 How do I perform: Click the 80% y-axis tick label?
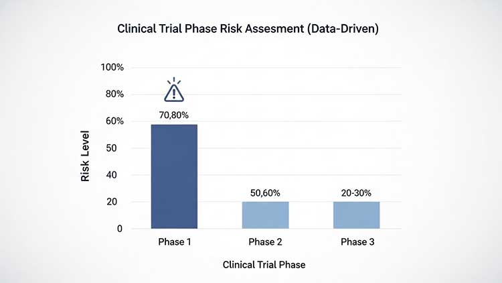[x=114, y=95]
